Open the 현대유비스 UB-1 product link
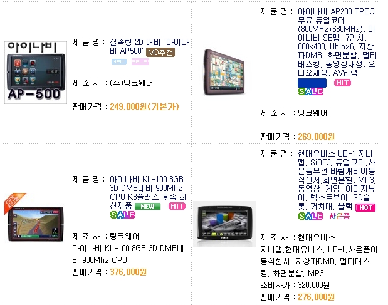Image resolution: width=388 pixels, height=305 pixels. click(337, 180)
